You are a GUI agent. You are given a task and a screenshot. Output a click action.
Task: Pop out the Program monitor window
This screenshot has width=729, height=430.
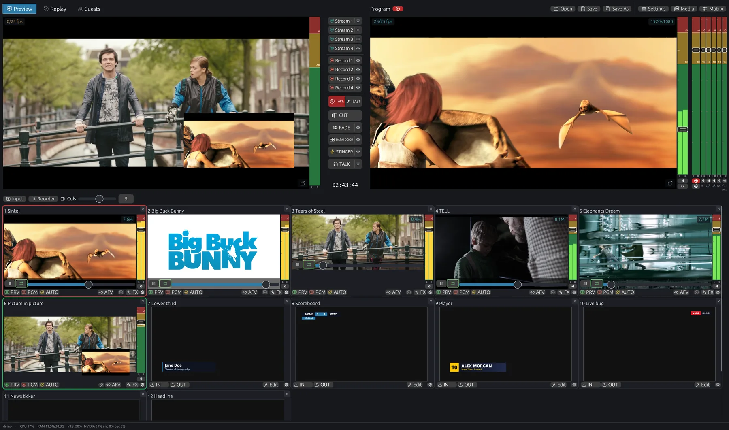(670, 183)
